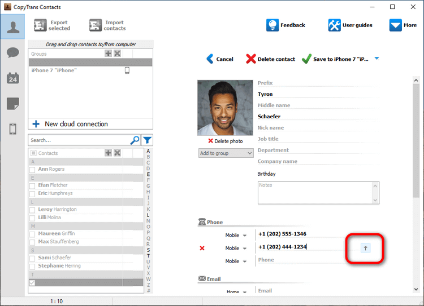This screenshot has height=306, width=424.
Task: Open the save destination dropdown arrow
Action: coord(377,58)
